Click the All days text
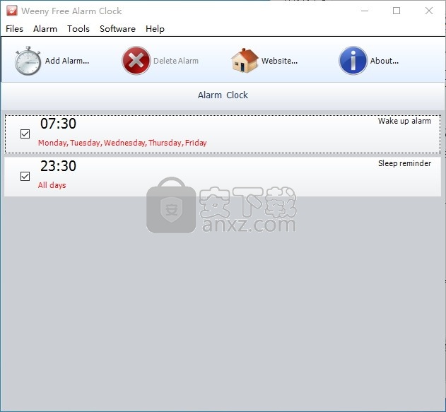The width and height of the screenshot is (446, 412). pos(52,185)
